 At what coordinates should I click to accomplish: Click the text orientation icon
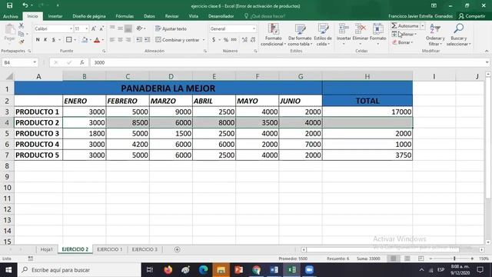(140, 28)
